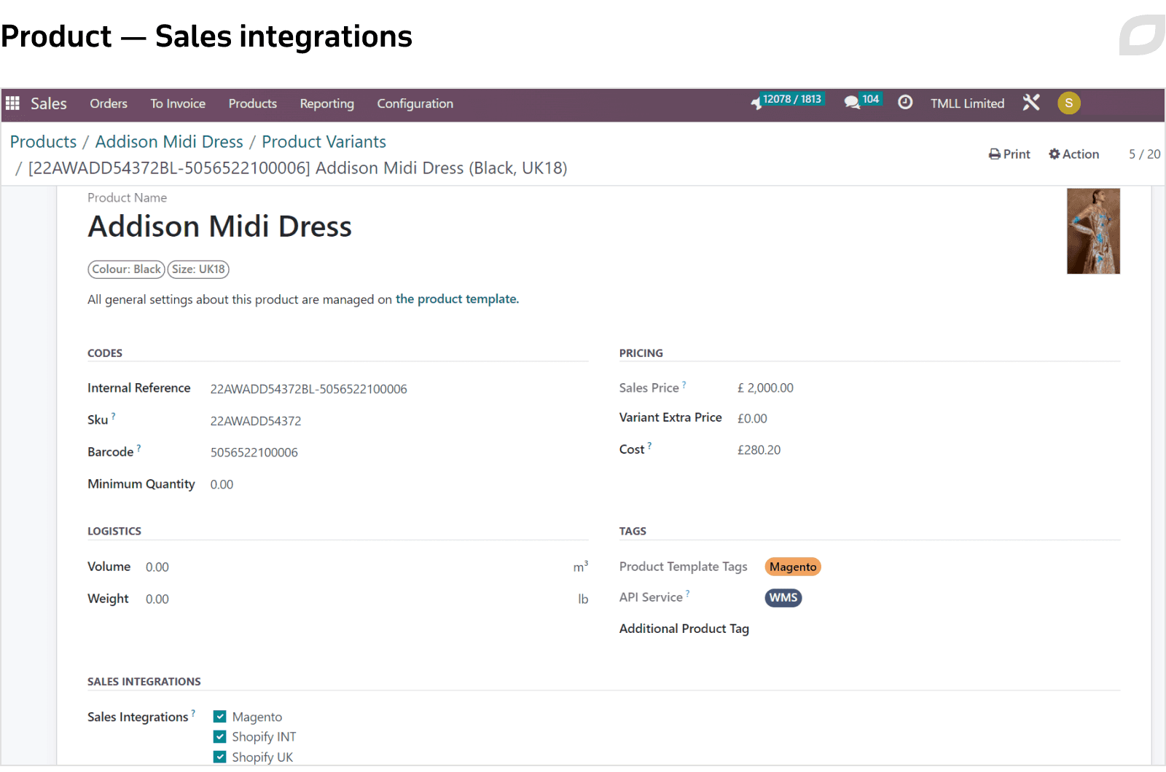Open the messages icon showing 104
The image size is (1166, 772).
tap(863, 101)
